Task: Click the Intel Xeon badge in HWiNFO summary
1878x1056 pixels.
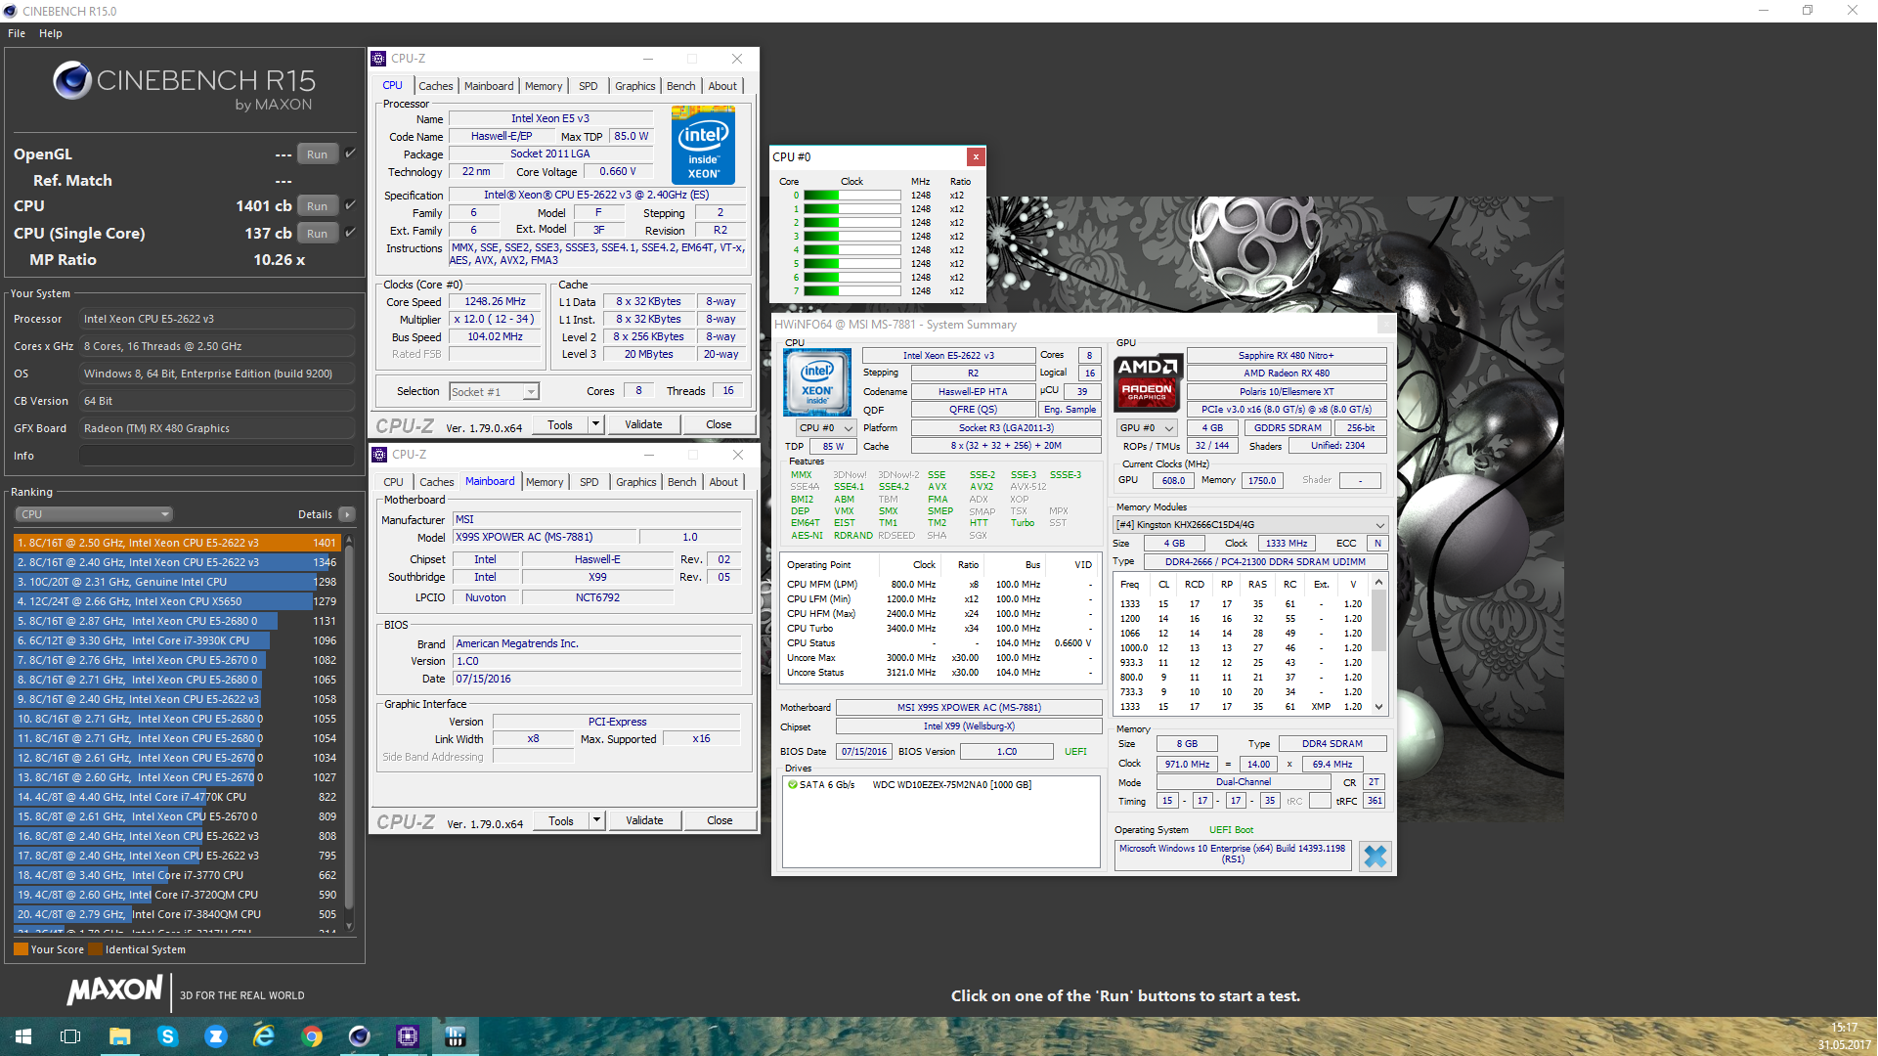Action: tap(817, 381)
